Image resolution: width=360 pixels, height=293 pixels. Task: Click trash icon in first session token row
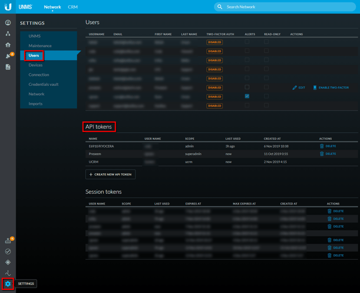click(x=330, y=211)
